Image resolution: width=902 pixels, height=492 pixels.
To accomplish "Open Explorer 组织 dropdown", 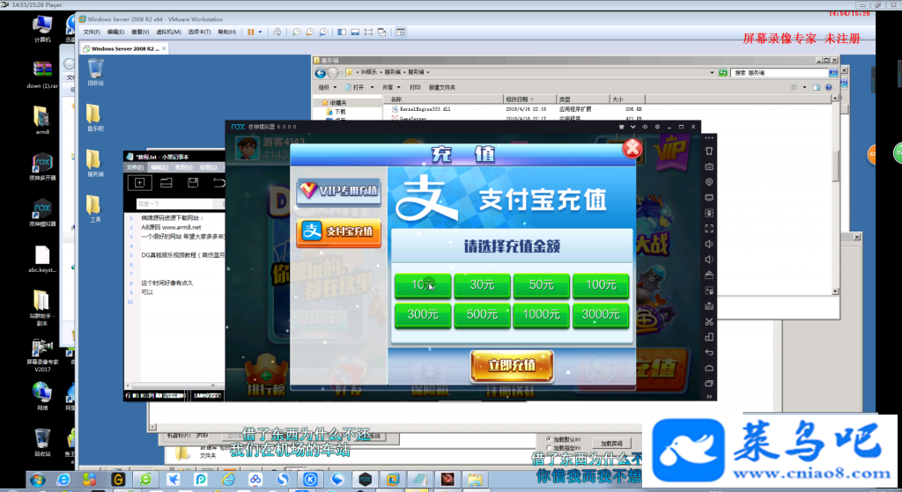I will 327,87.
